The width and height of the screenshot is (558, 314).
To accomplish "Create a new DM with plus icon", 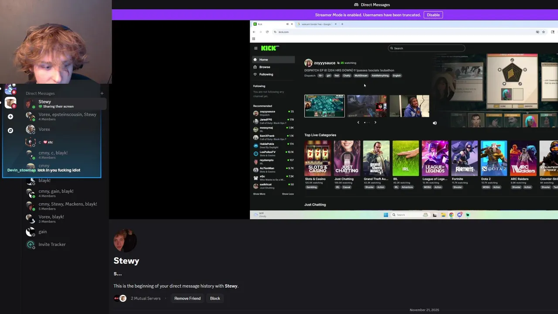I will coord(102,93).
